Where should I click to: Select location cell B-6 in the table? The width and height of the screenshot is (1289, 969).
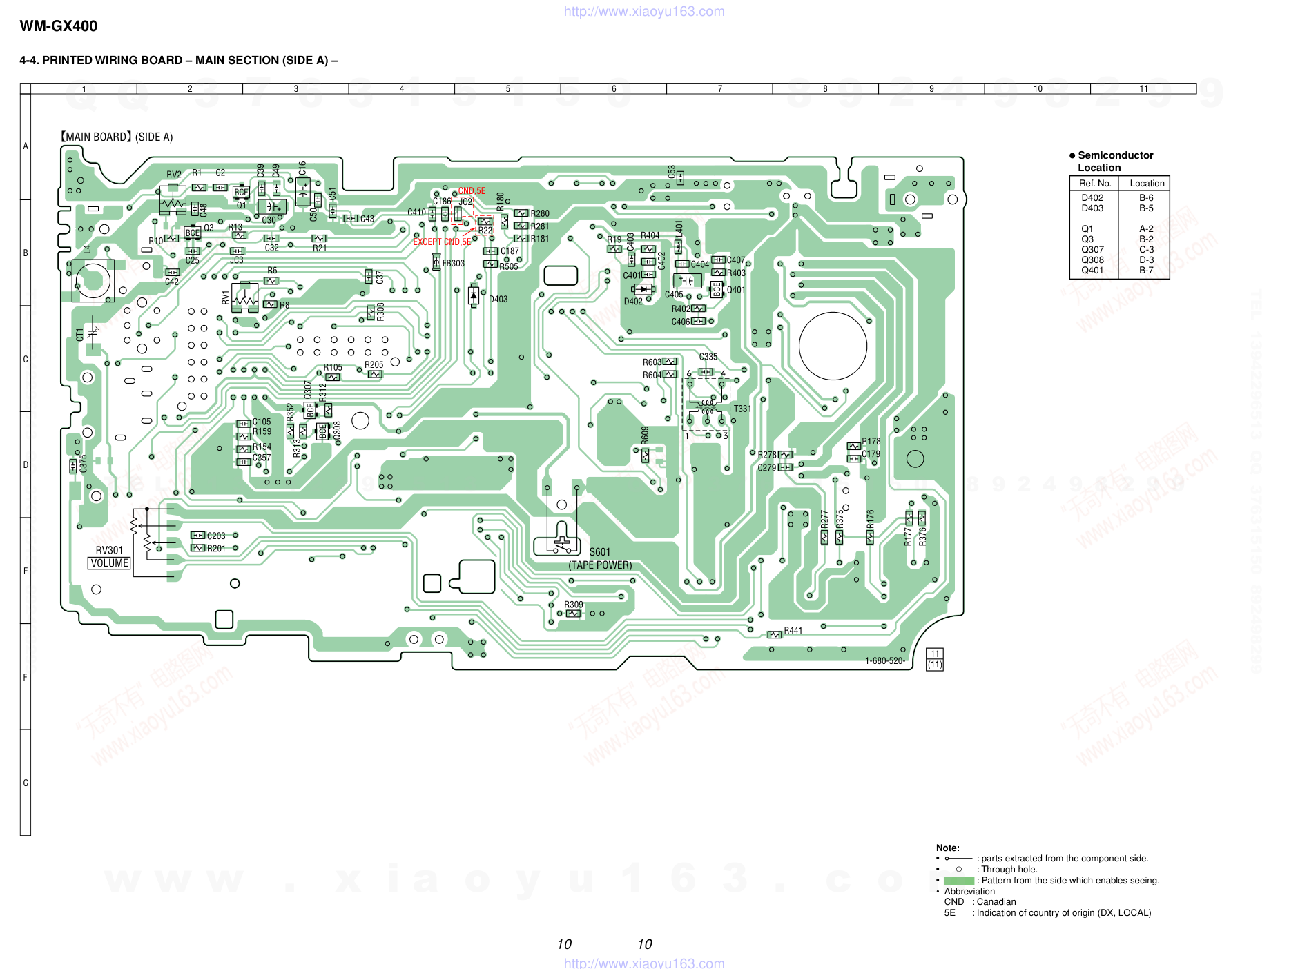click(1146, 198)
